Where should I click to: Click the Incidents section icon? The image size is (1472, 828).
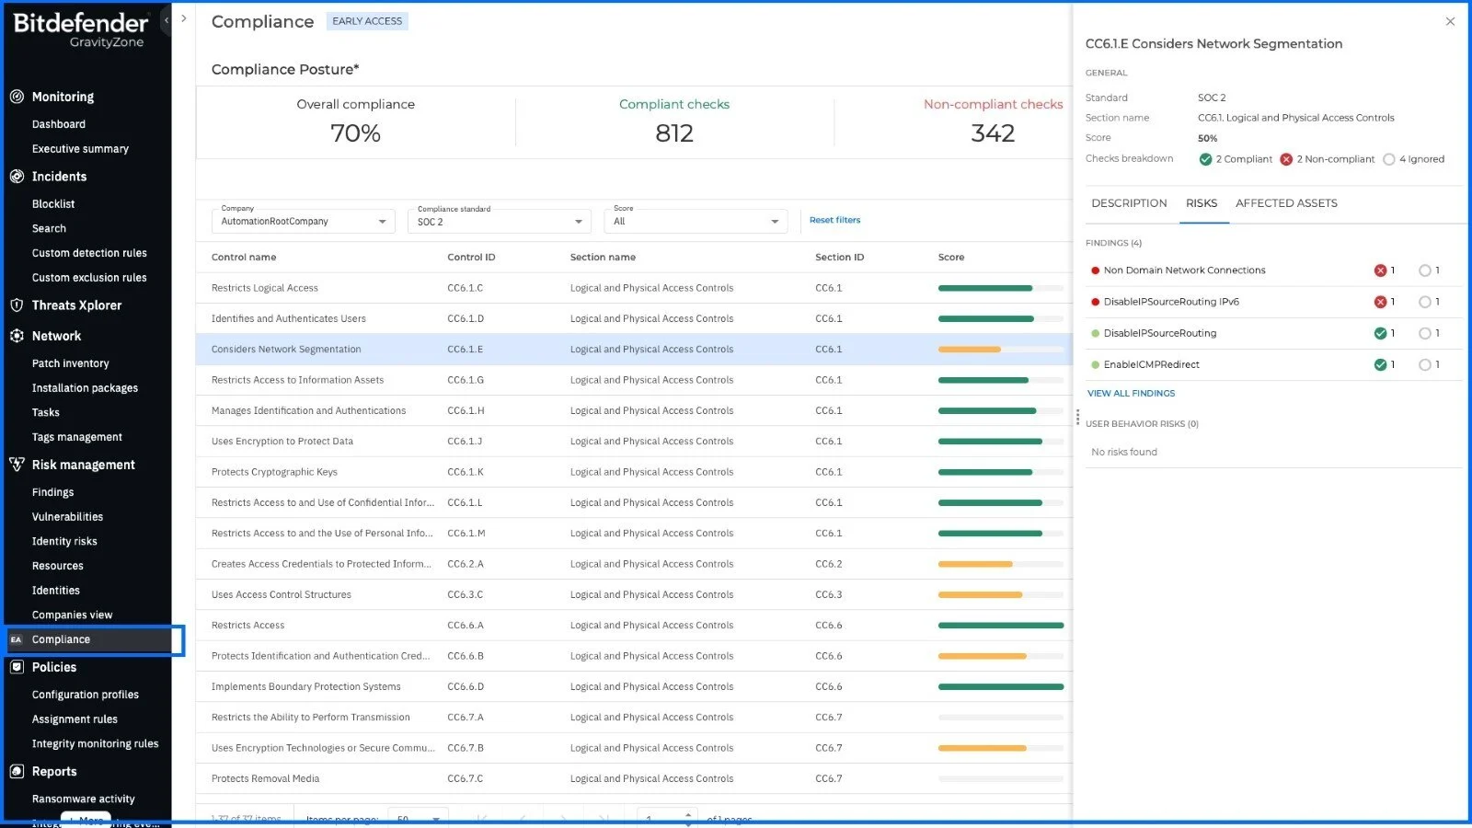tap(17, 177)
